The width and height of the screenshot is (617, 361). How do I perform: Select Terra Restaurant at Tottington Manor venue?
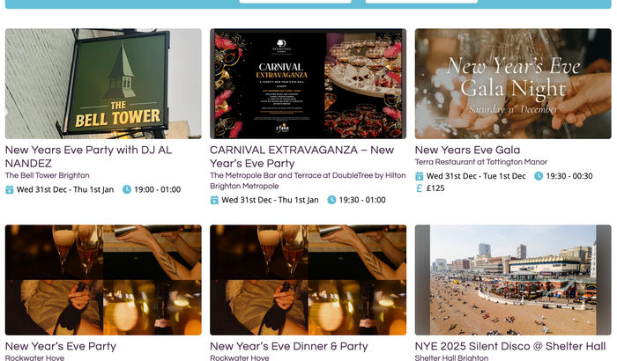[481, 162]
